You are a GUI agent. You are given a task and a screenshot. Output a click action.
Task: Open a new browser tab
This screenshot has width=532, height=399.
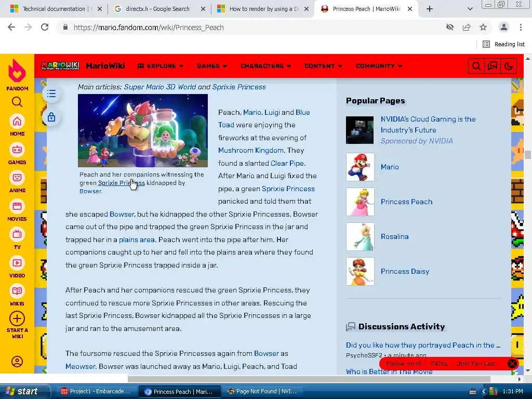pos(430,9)
